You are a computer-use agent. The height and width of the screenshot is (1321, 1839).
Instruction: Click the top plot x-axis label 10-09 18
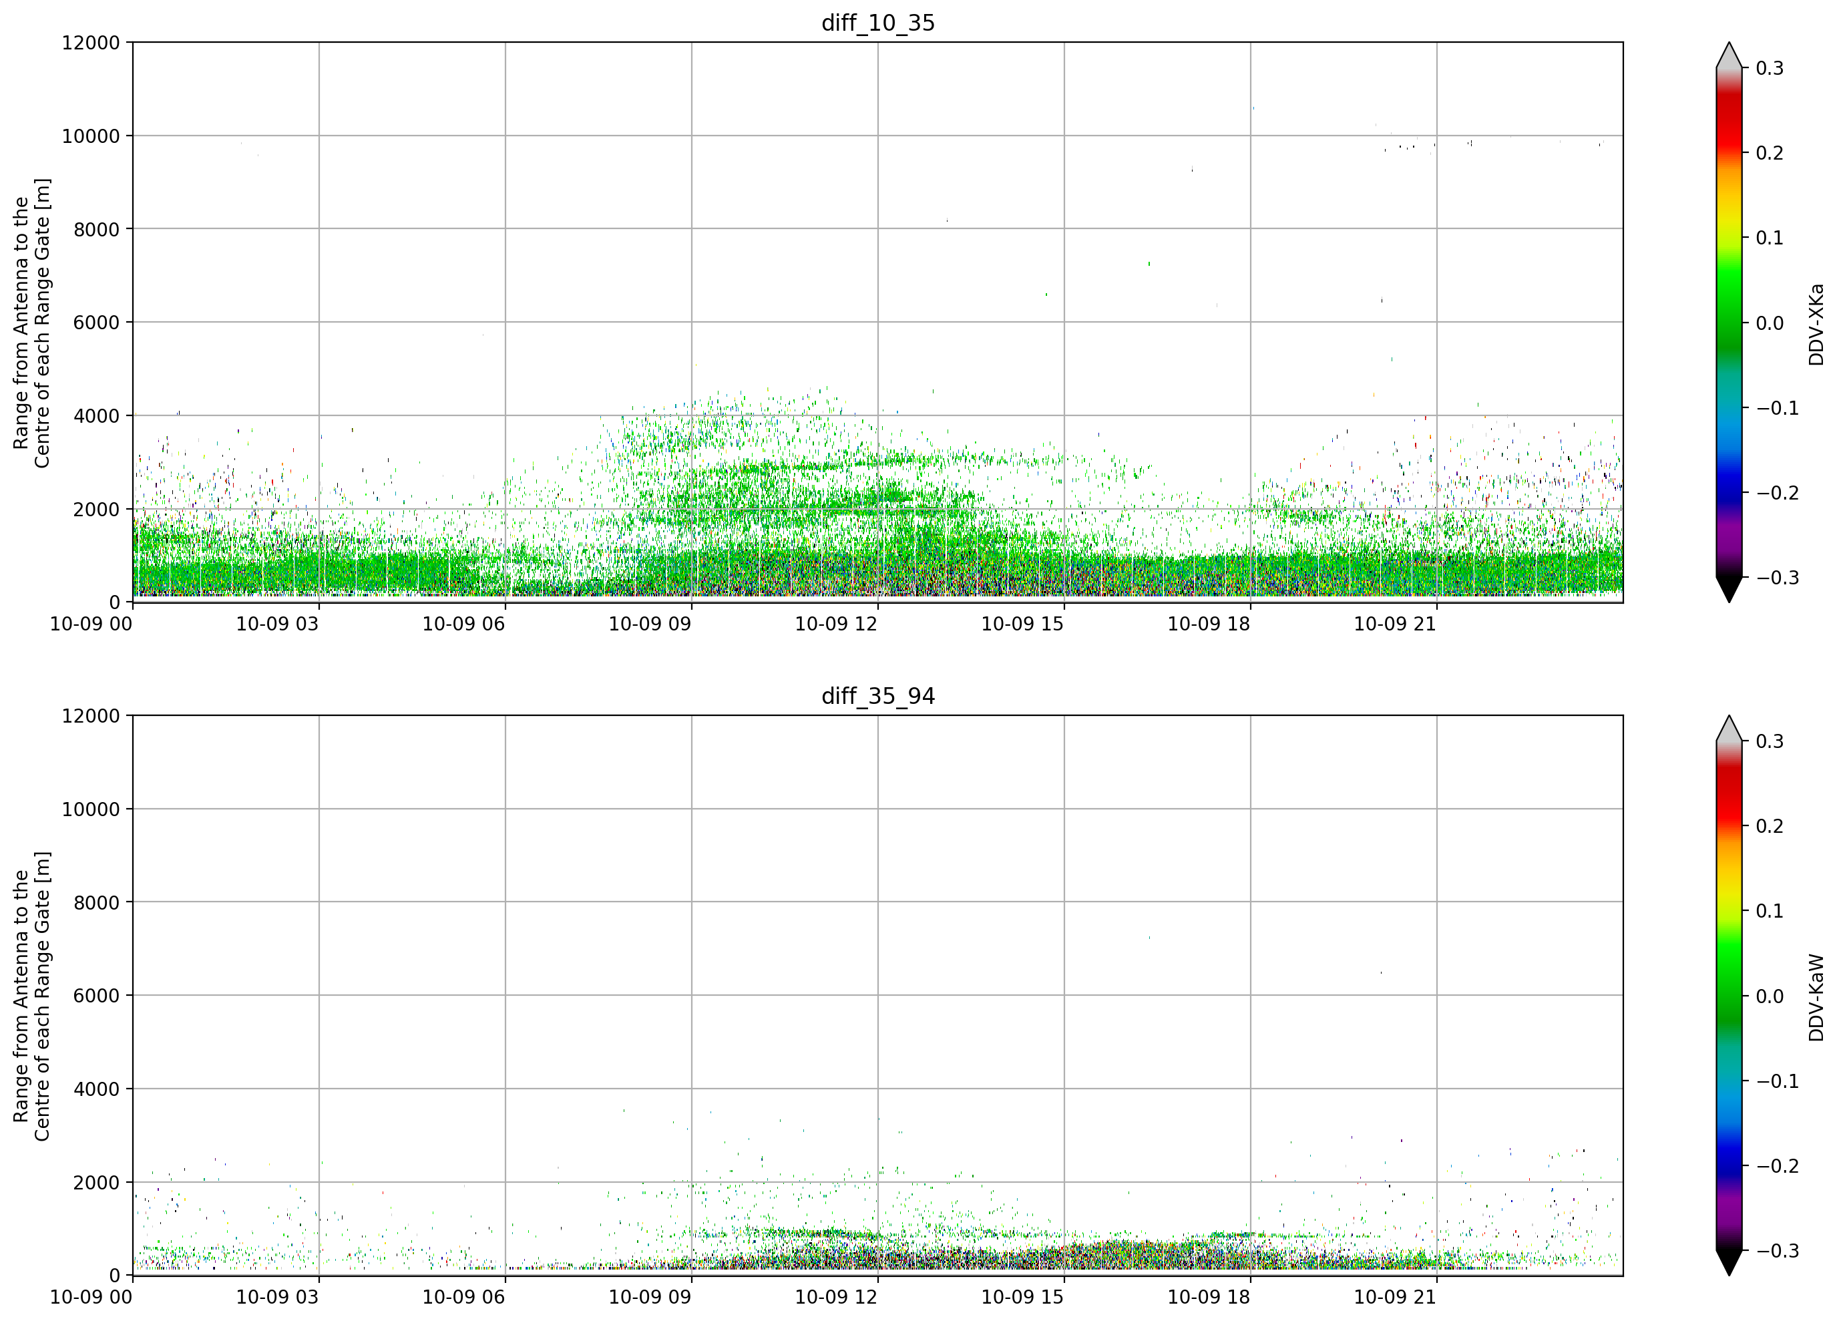(1209, 624)
